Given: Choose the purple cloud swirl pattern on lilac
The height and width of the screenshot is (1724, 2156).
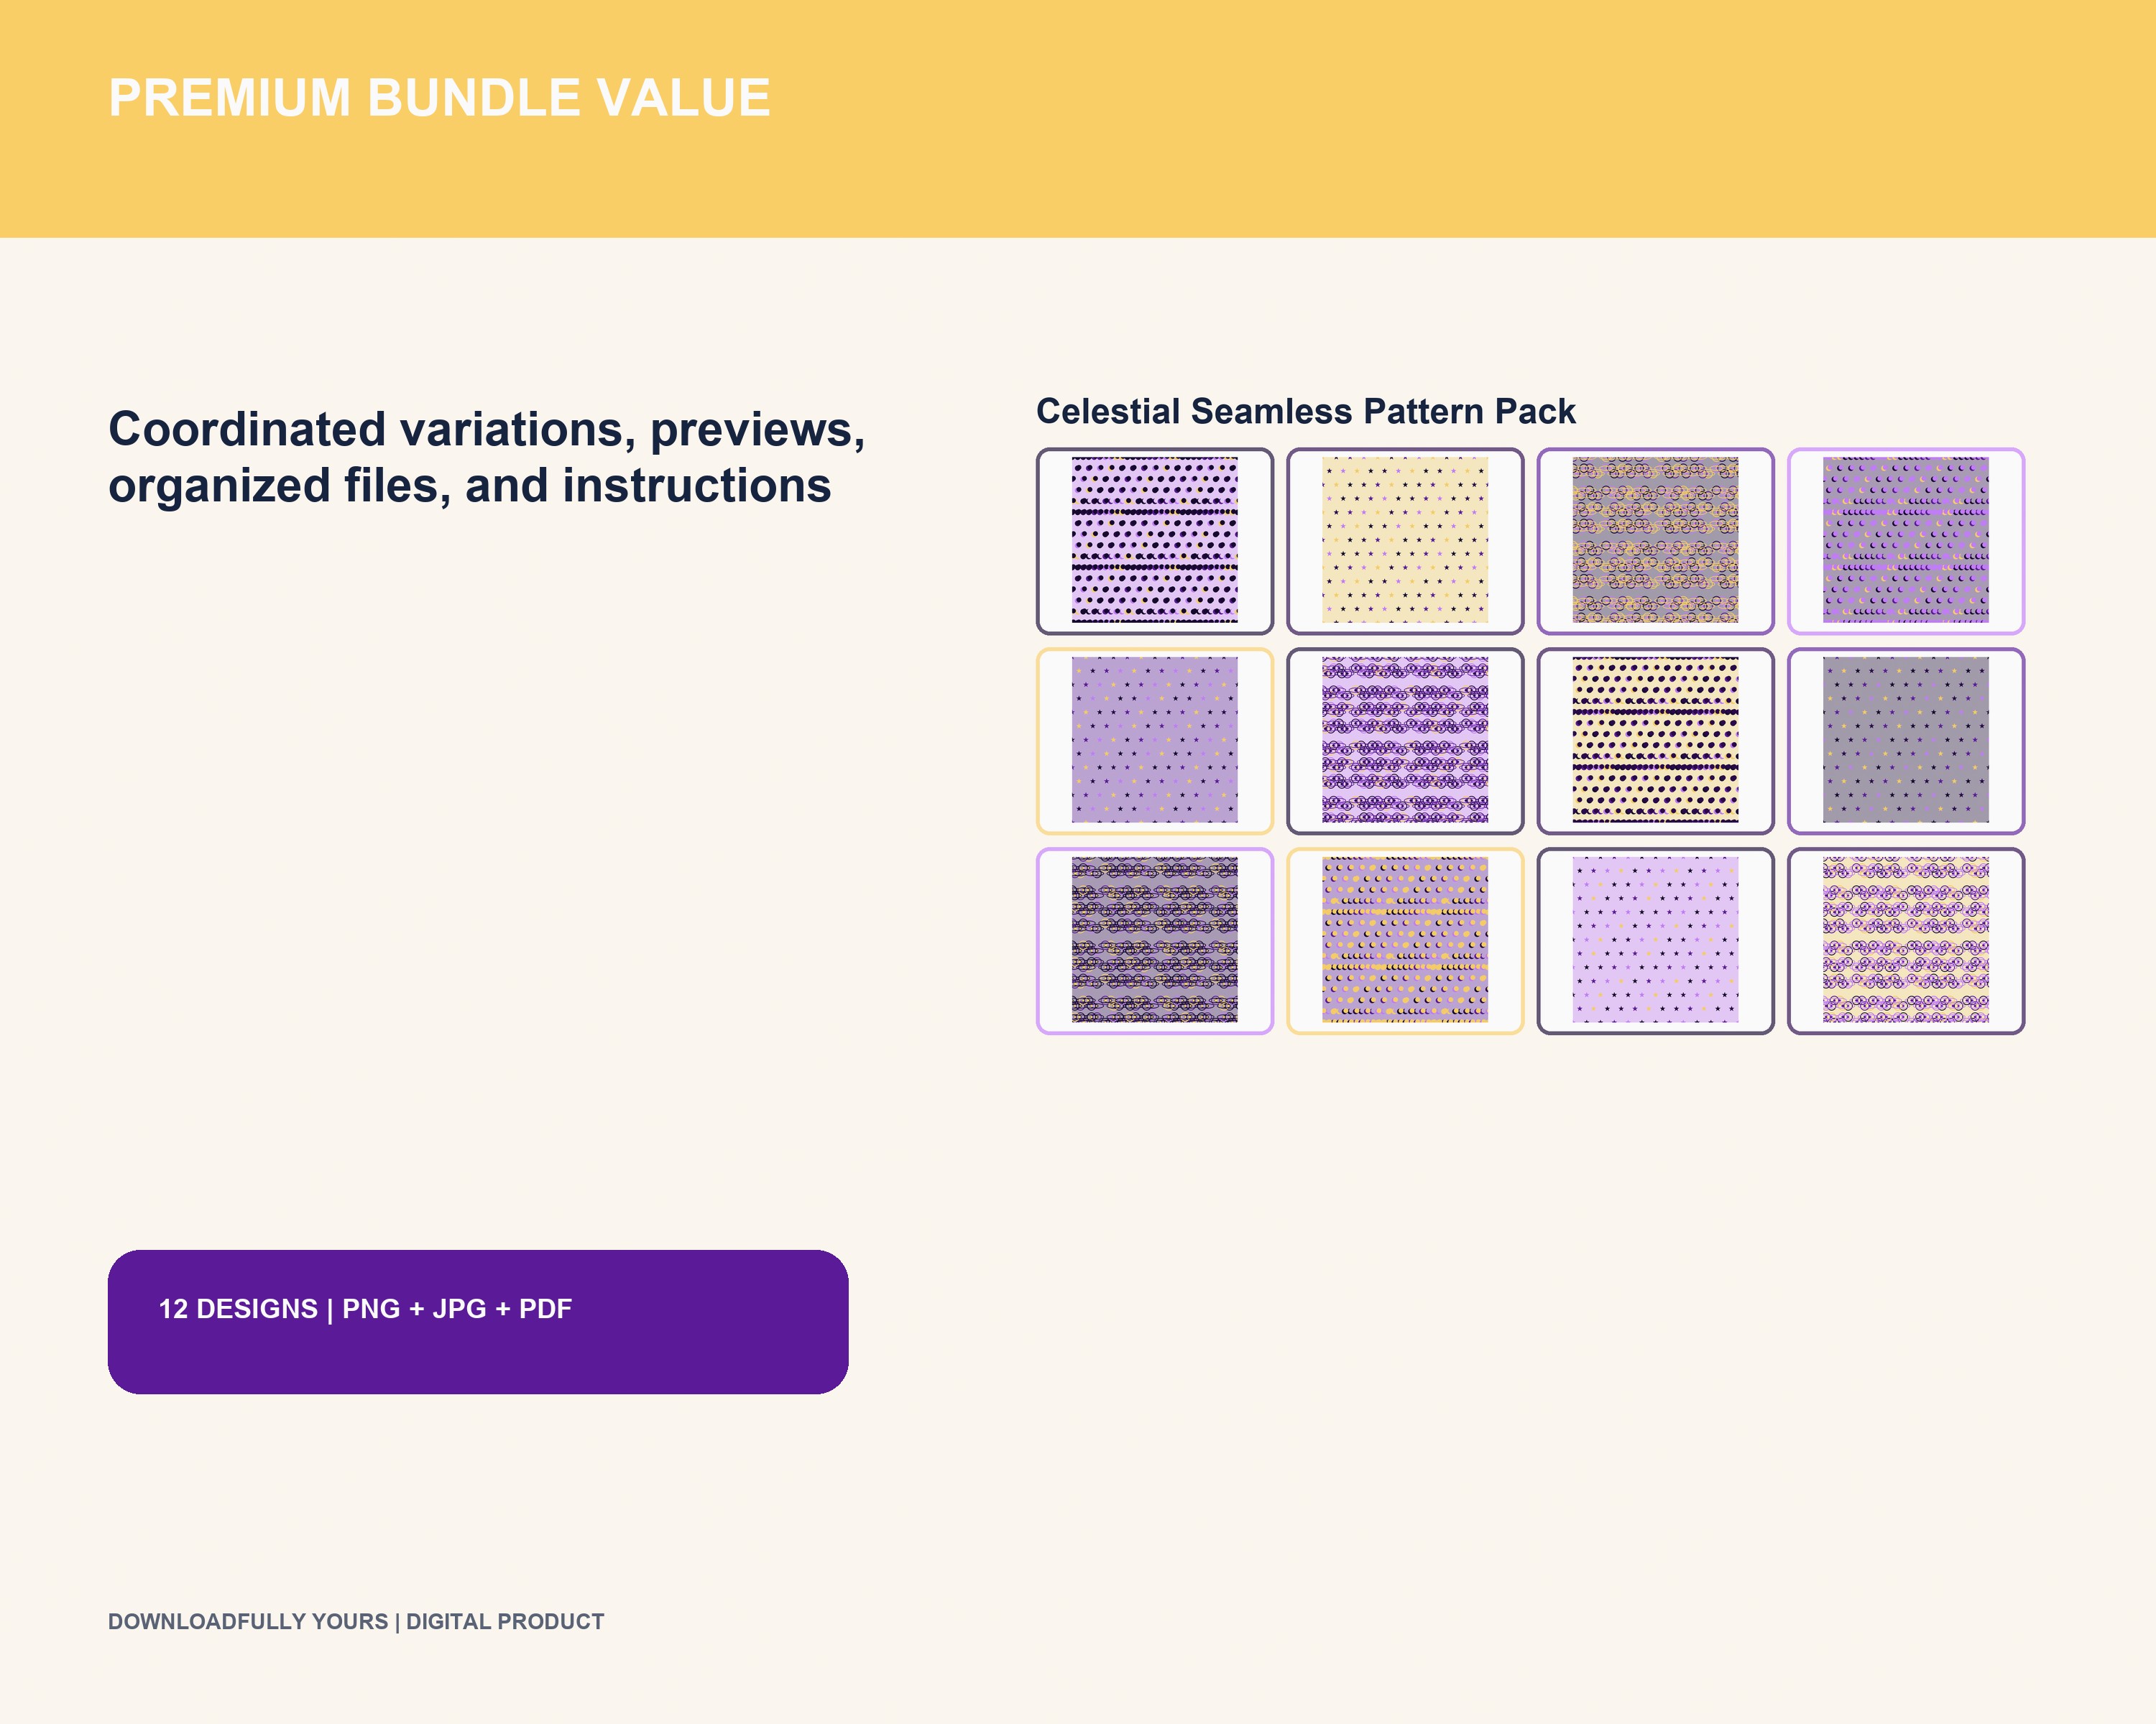Looking at the screenshot, I should (1405, 741).
